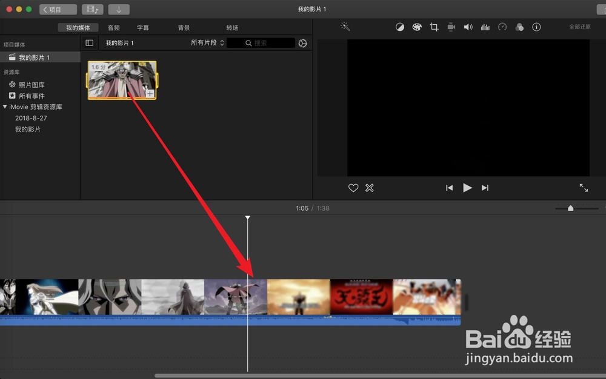Click the 搜索 search field
606x379 pixels.
point(261,43)
